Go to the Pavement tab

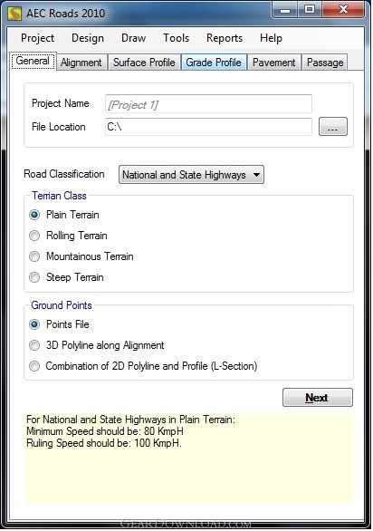(x=274, y=63)
